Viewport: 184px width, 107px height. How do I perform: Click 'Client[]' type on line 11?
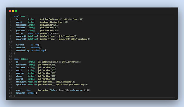[35, 45]
